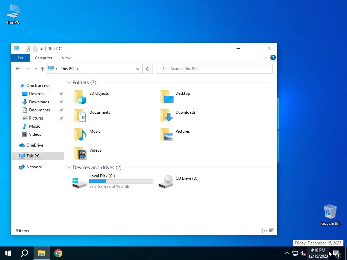The height and width of the screenshot is (260, 347).
Task: Click the Forward navigation arrow
Action: point(28,69)
